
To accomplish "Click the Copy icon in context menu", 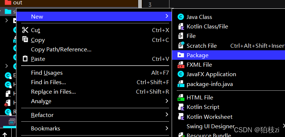I will tap(25, 39).
